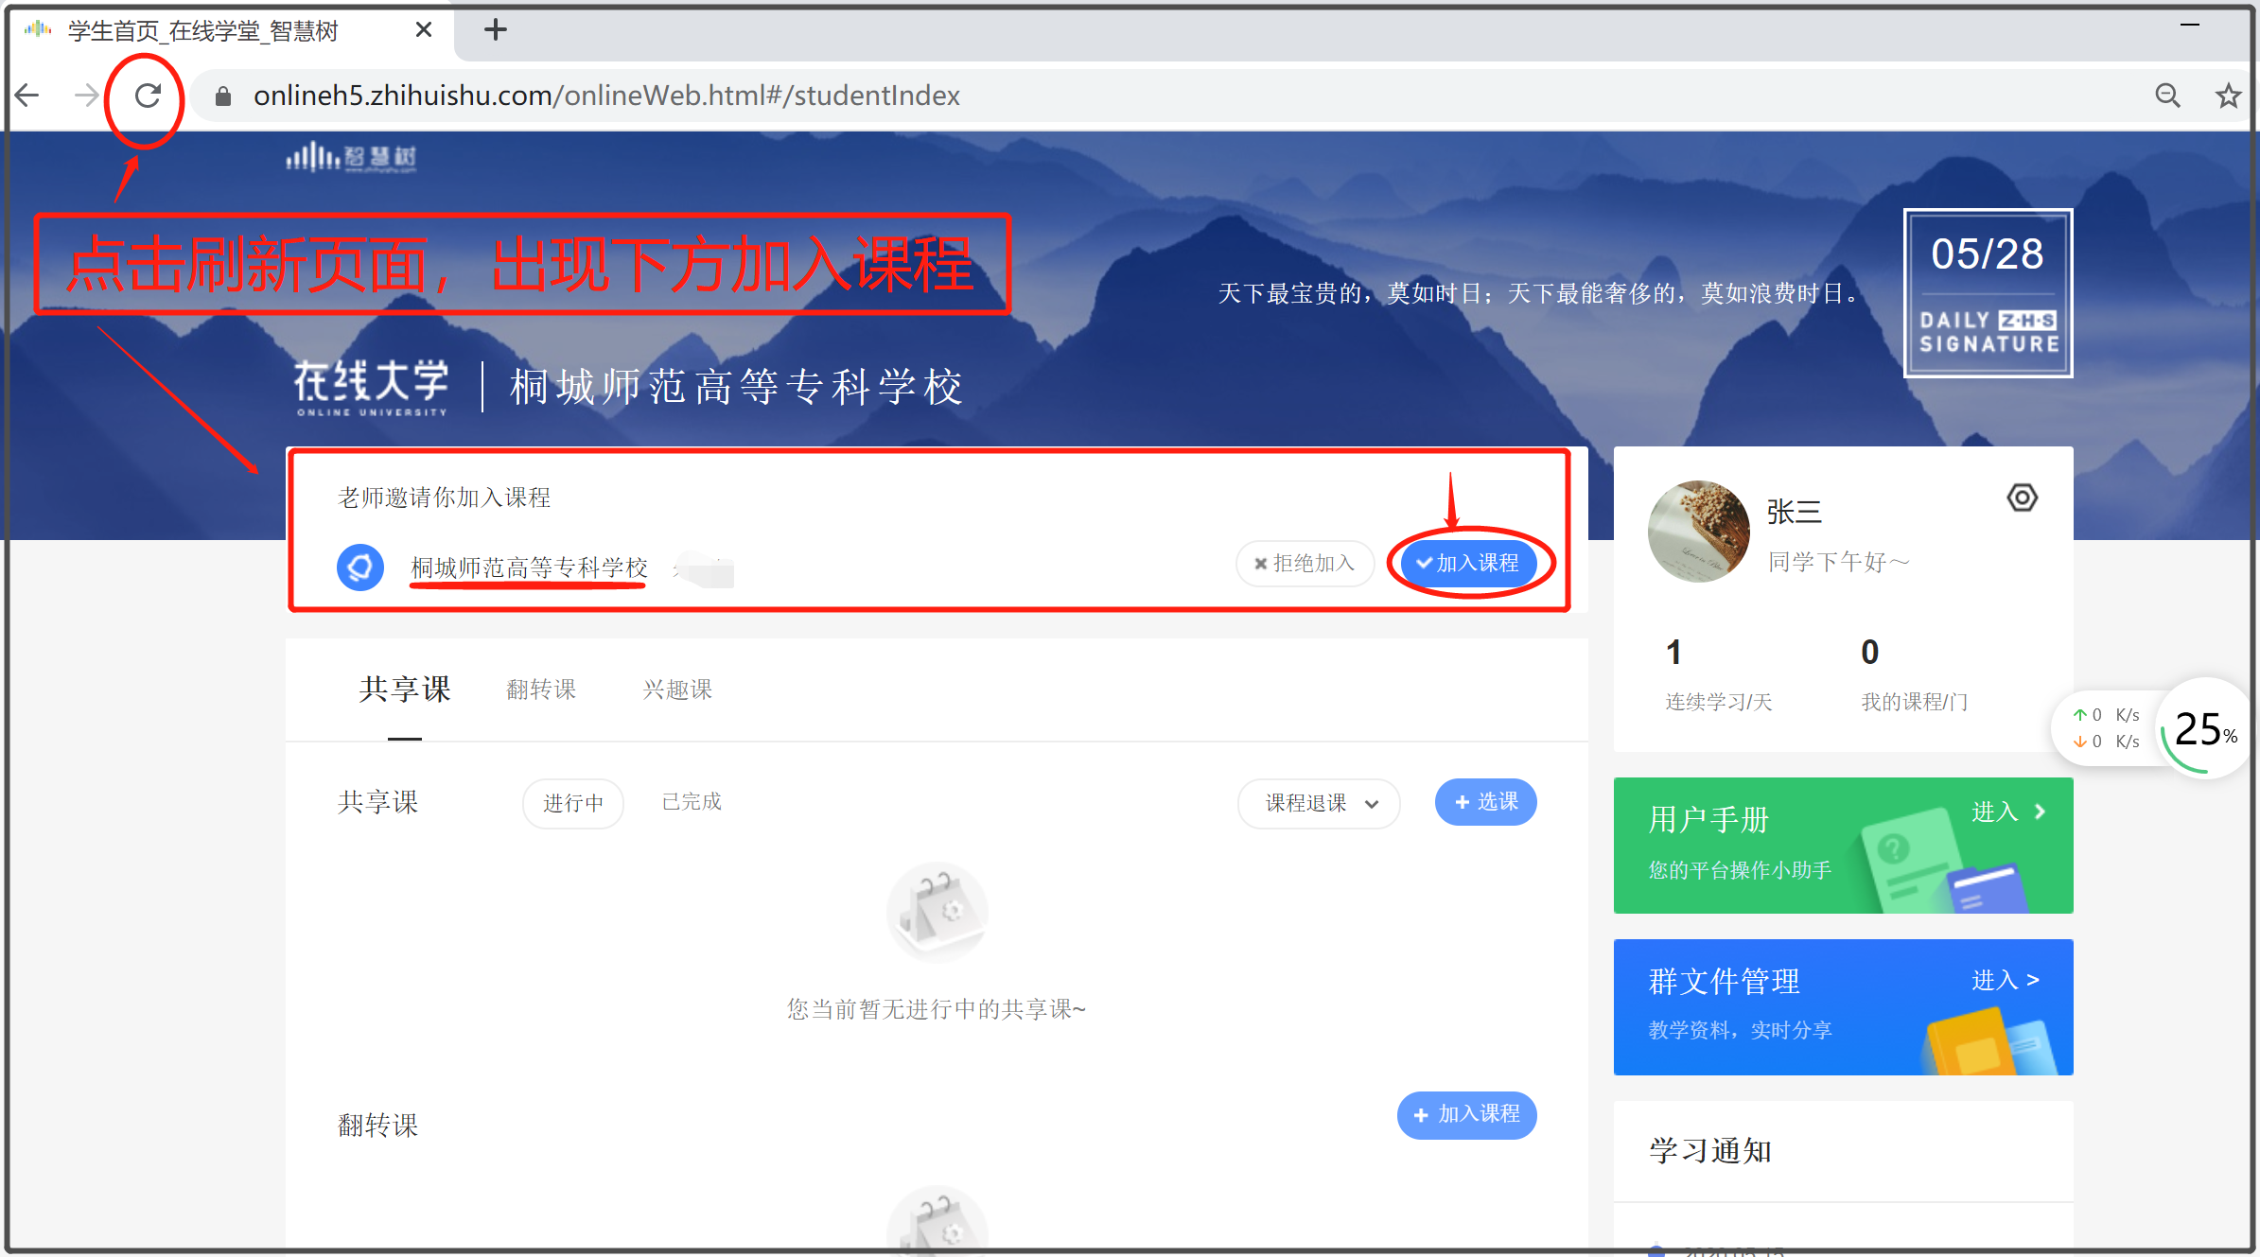The image size is (2260, 1257).
Task: Click the 选课 plus button
Action: pos(1485,802)
